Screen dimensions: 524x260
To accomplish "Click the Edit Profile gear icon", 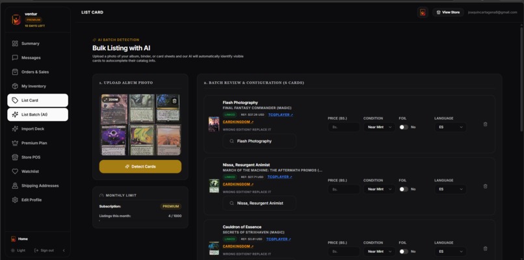I will pos(15,200).
